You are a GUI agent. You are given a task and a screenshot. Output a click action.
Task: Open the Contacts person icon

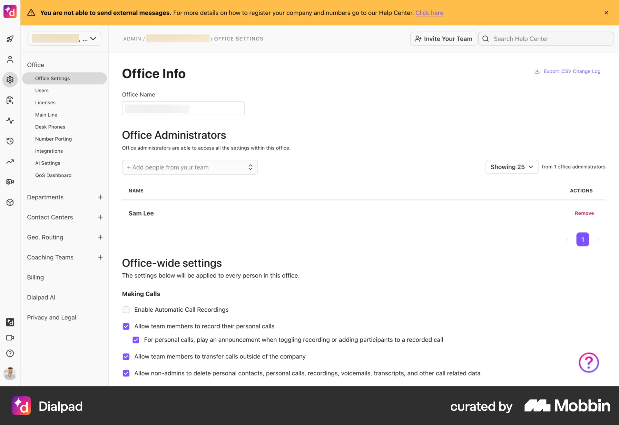pyautogui.click(x=10, y=59)
